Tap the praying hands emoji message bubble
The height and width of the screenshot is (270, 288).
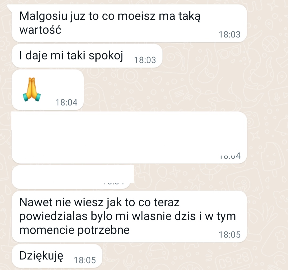47,90
